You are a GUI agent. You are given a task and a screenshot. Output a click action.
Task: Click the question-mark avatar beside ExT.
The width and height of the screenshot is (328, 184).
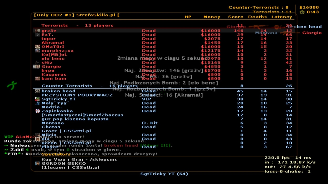tap(37, 35)
